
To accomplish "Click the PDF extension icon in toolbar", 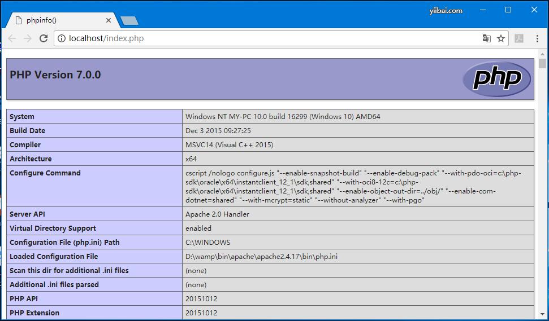I will [x=519, y=38].
